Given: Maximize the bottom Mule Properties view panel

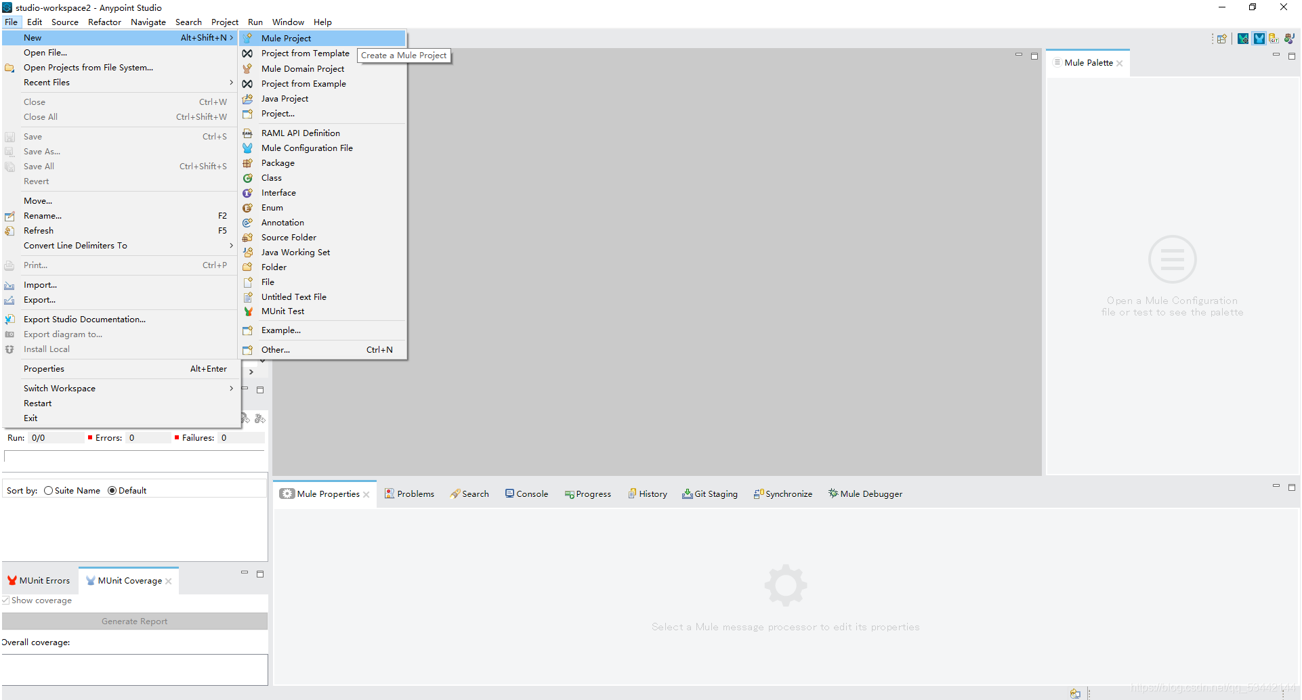Looking at the screenshot, I should tap(1292, 487).
